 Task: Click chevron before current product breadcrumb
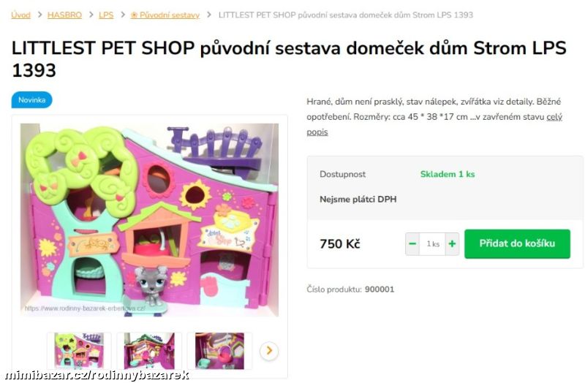pos(209,15)
